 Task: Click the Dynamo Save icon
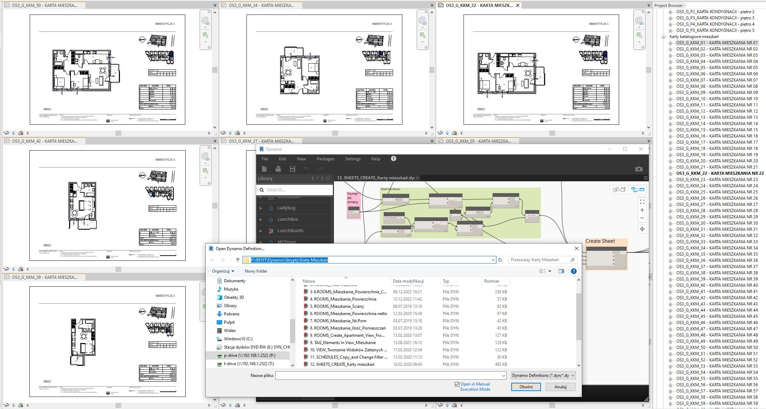[292, 169]
